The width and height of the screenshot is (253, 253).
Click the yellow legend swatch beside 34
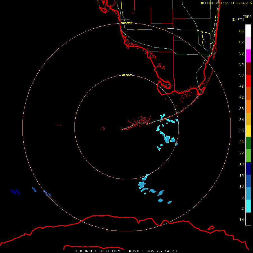(x=248, y=131)
